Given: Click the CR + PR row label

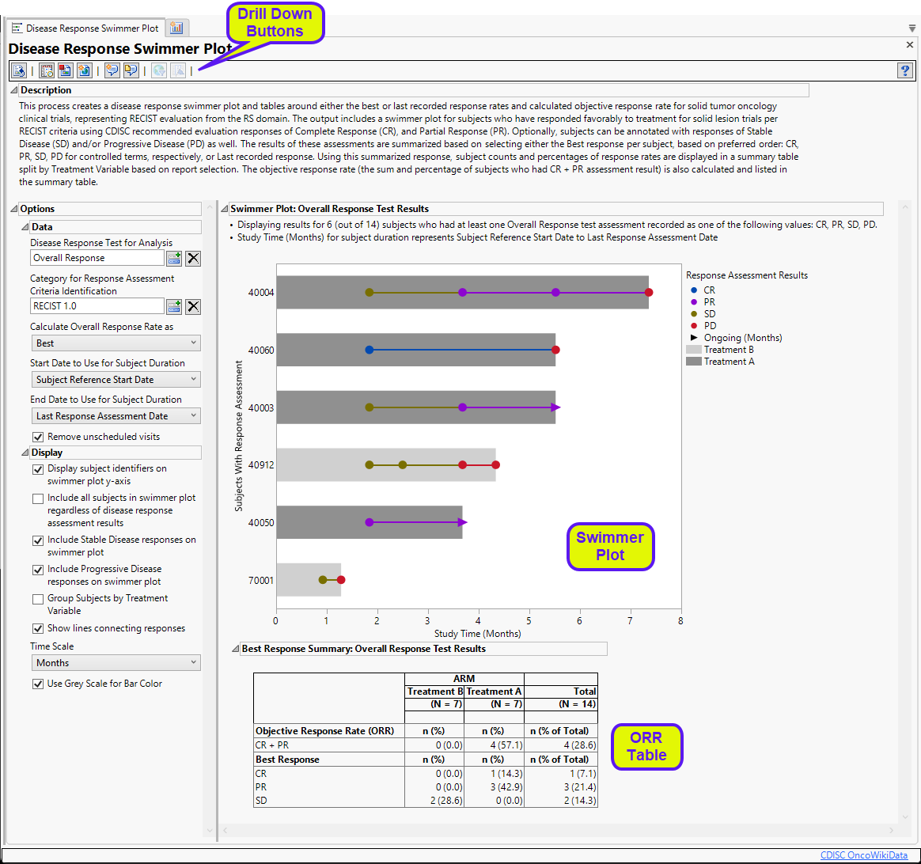Looking at the screenshot, I should (272, 745).
